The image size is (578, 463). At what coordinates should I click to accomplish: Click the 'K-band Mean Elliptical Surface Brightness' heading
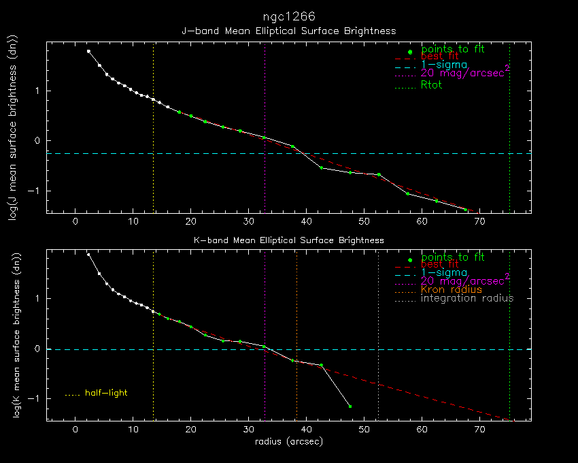click(x=288, y=240)
